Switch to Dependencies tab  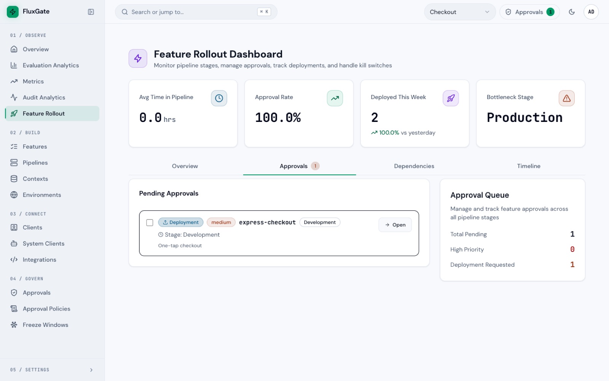click(414, 166)
